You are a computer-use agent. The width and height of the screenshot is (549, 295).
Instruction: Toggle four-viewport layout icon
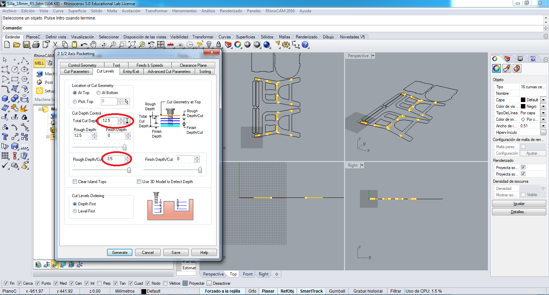(x=161, y=44)
